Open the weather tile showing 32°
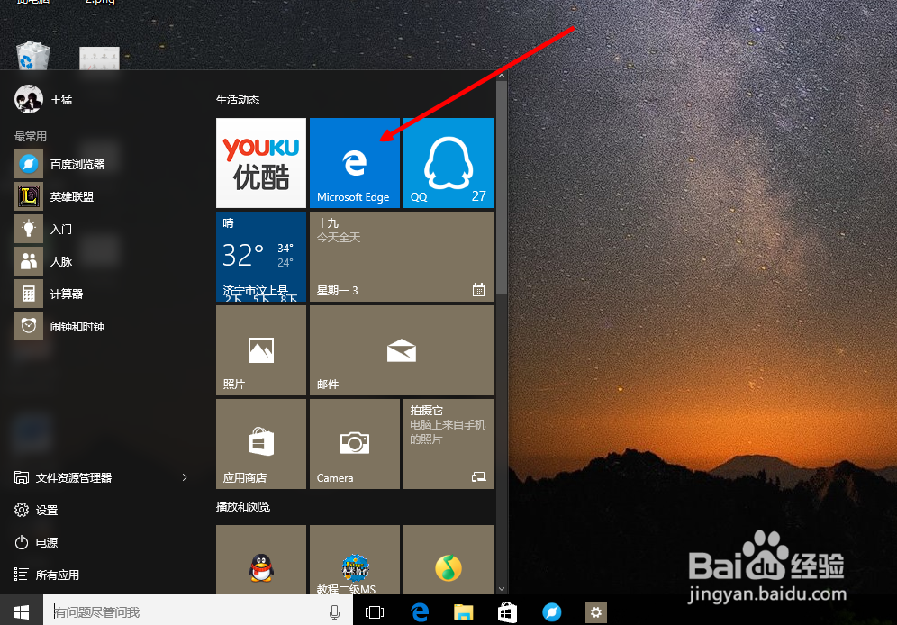 pos(261,257)
